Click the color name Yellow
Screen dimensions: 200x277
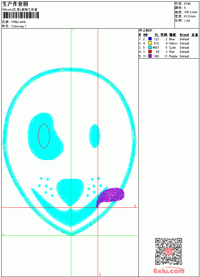point(173,43)
